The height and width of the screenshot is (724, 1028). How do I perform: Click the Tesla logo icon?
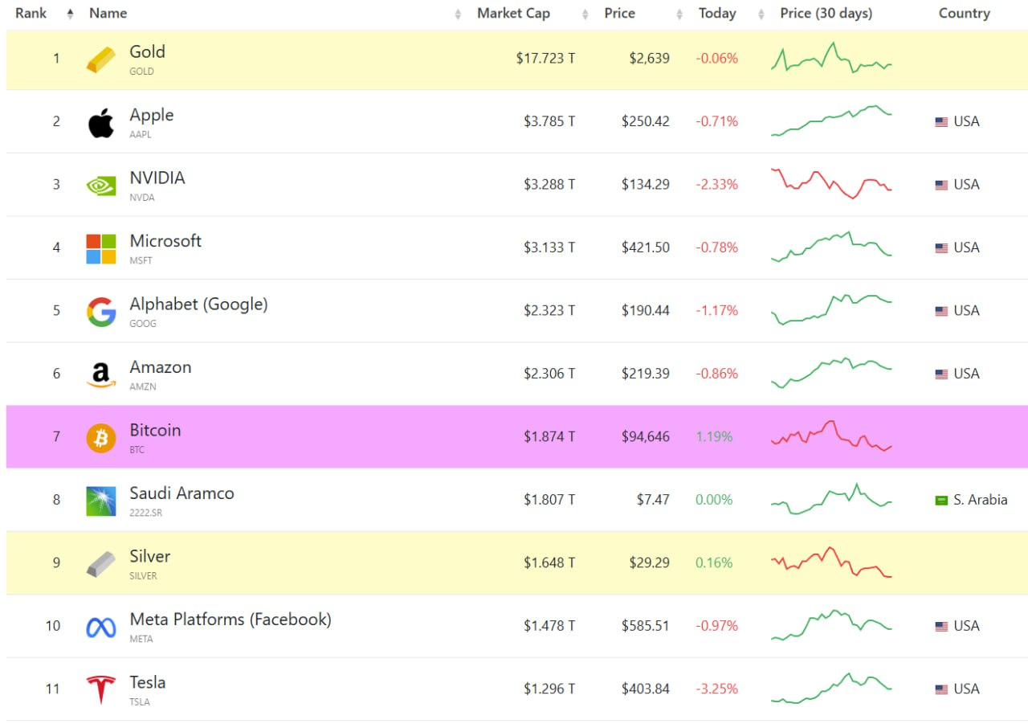point(101,690)
